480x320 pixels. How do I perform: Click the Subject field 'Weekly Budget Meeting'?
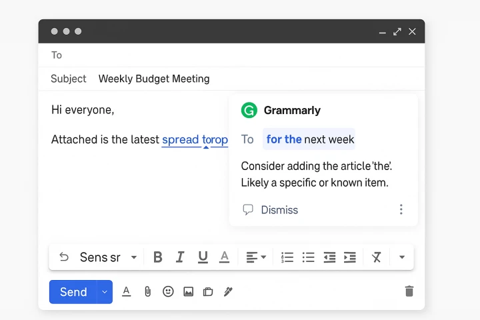click(x=231, y=79)
